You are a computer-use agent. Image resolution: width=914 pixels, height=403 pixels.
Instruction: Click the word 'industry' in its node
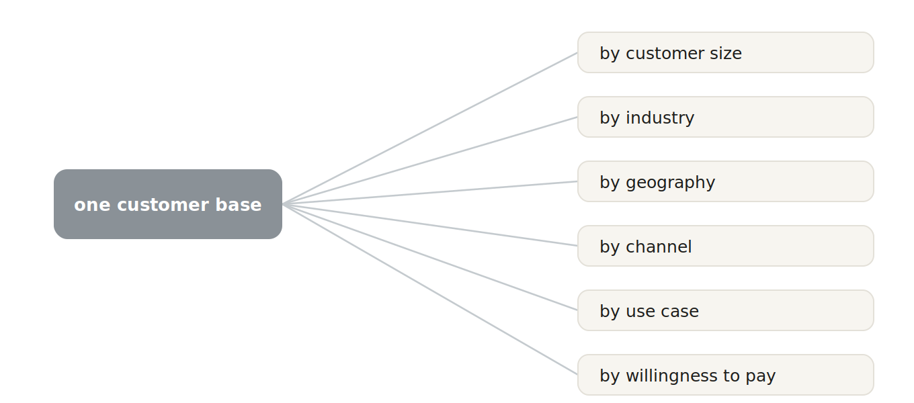click(660, 118)
